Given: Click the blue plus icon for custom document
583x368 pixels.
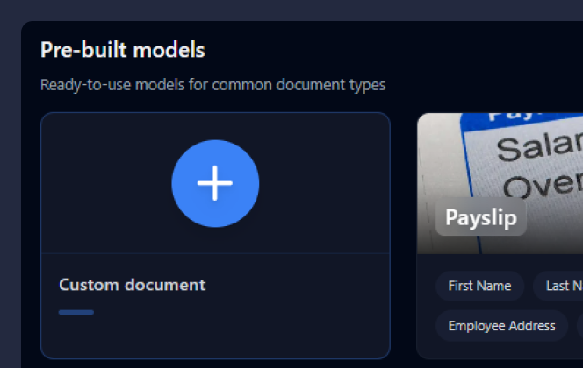Looking at the screenshot, I should (x=215, y=183).
